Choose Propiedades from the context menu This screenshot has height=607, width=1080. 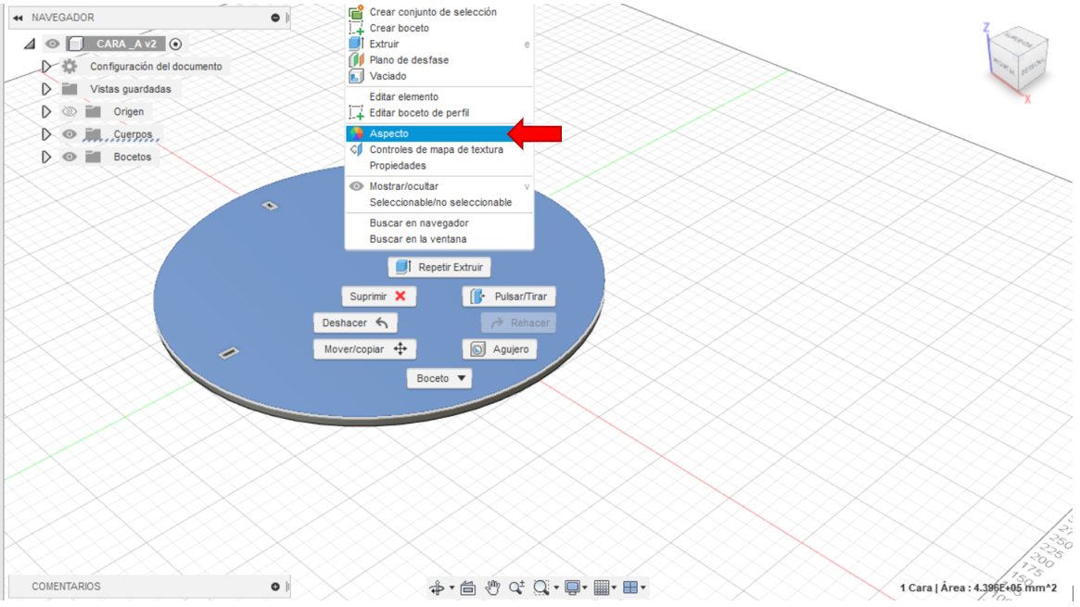(438, 166)
